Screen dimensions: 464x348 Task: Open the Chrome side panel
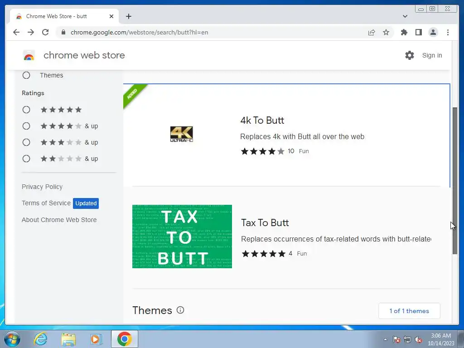418,32
